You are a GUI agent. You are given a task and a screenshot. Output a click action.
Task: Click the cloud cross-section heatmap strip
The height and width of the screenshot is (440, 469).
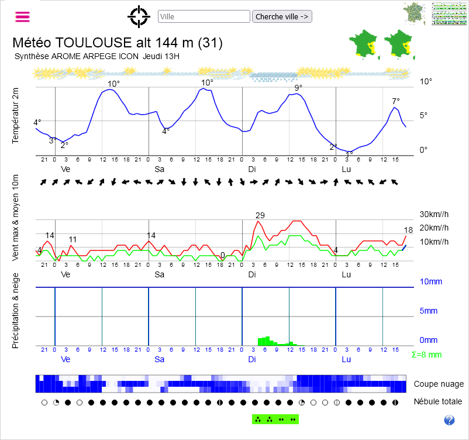point(220,384)
